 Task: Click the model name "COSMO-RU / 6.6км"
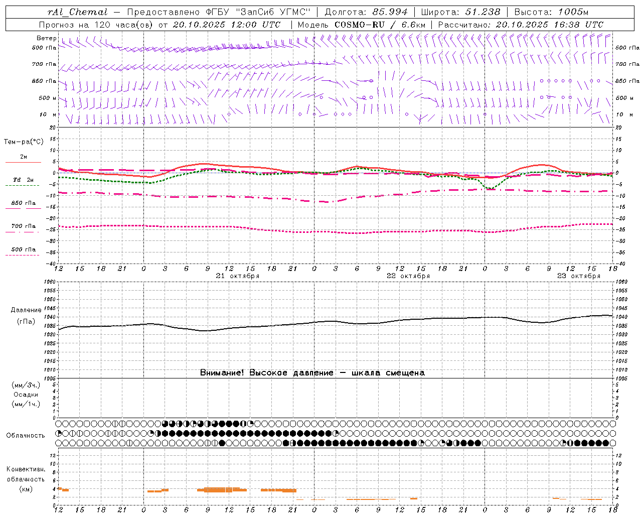point(380,25)
